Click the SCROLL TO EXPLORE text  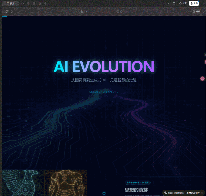click(x=104, y=92)
